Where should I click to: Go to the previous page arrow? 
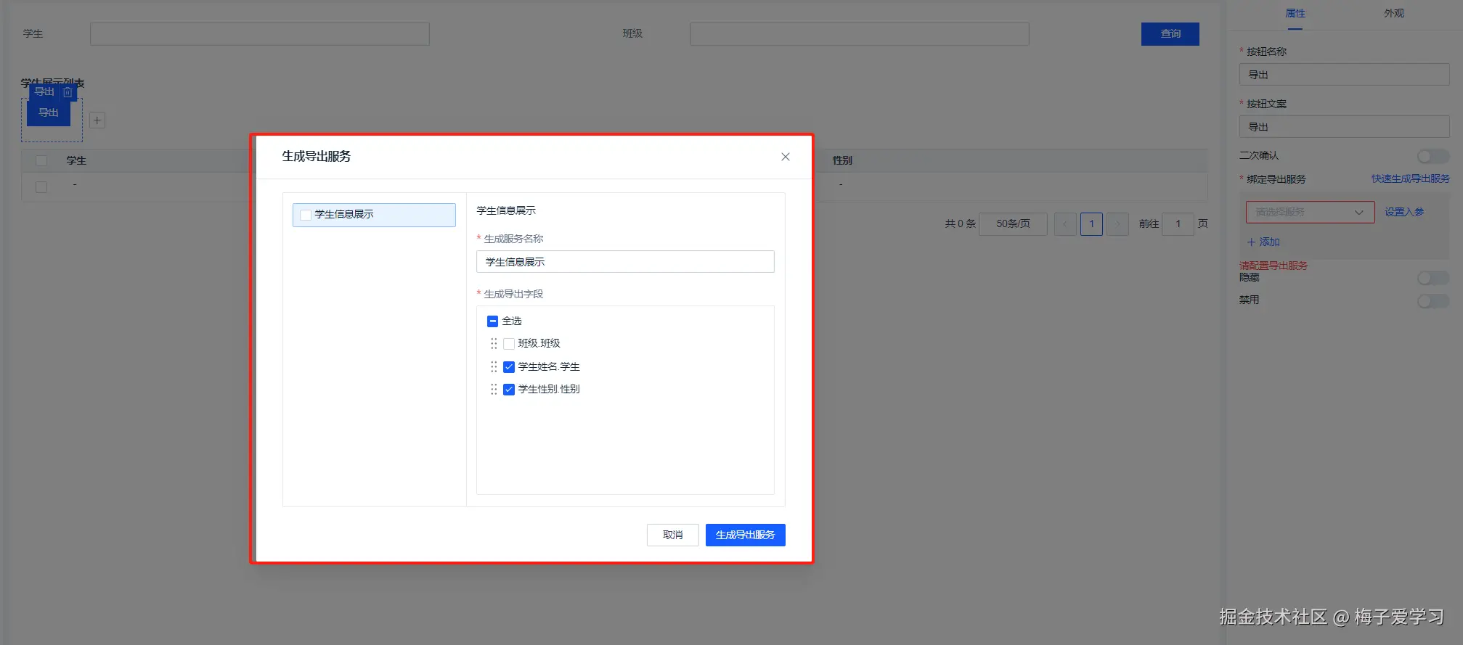point(1065,224)
